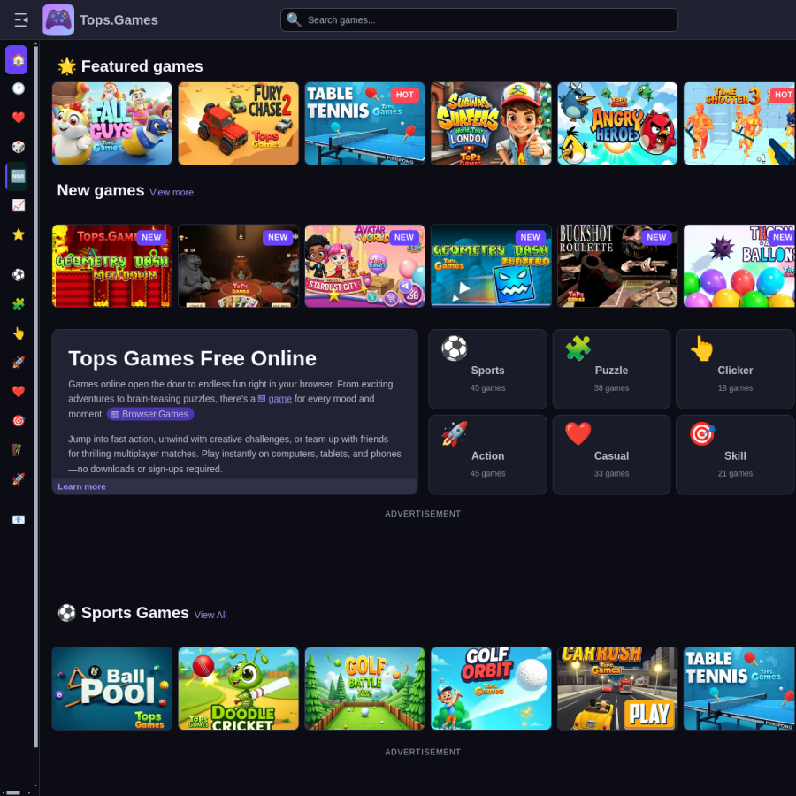The image size is (796, 796).
Task: Open the Buckshot Roulette new game
Action: click(617, 266)
